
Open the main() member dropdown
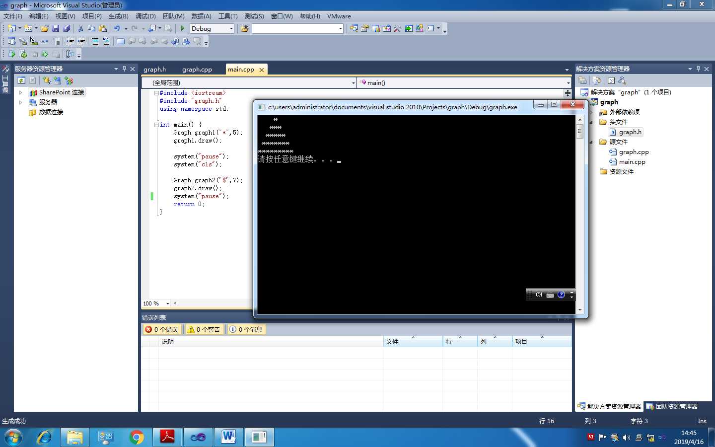[568, 83]
